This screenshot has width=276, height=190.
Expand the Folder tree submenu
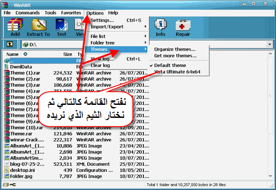(x=116, y=43)
